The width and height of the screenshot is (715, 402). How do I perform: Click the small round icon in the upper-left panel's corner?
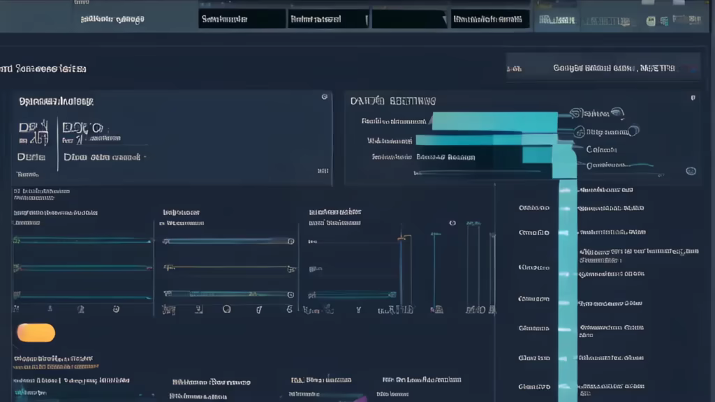[324, 98]
